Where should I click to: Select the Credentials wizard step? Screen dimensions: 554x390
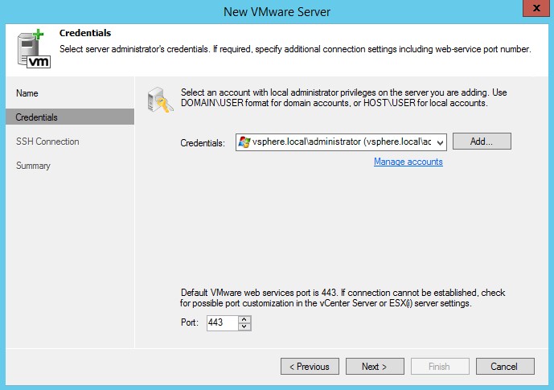point(70,117)
